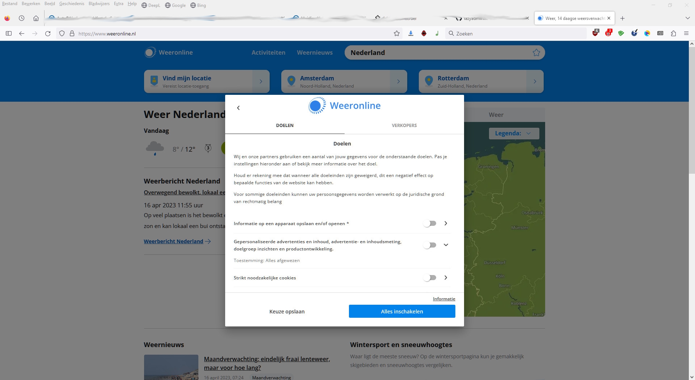Viewport: 695px width, 380px height.
Task: Switch to the VERKOPERS tab
Action: (x=404, y=126)
